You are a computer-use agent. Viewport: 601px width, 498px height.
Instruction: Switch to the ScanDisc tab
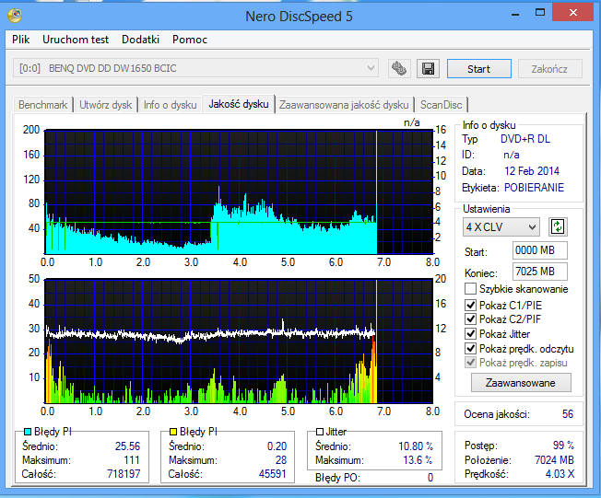coord(442,105)
